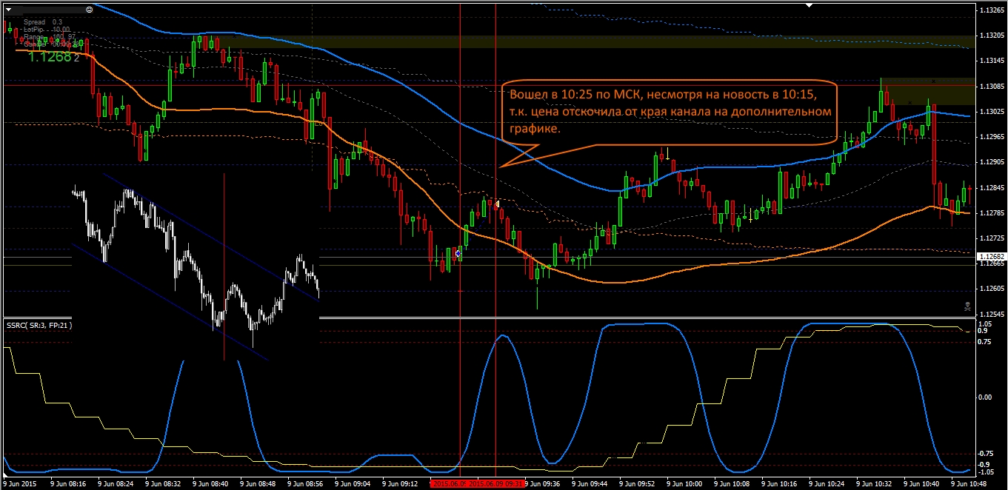
Task: Click the 9 Jun 10:08 time label
Action: [x=732, y=483]
